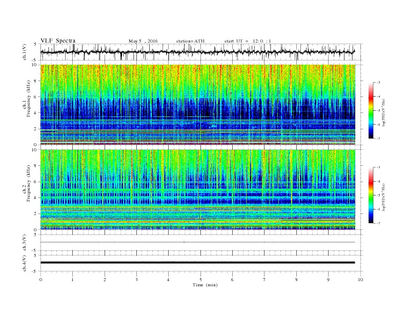The image size is (406, 314).
Task: Click the ch.1 waveform trace panel
Action: [201, 52]
